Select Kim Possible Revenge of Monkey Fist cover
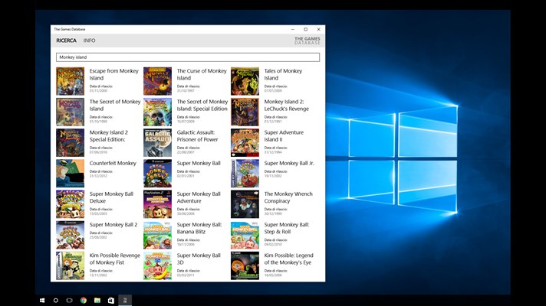 coord(70,265)
